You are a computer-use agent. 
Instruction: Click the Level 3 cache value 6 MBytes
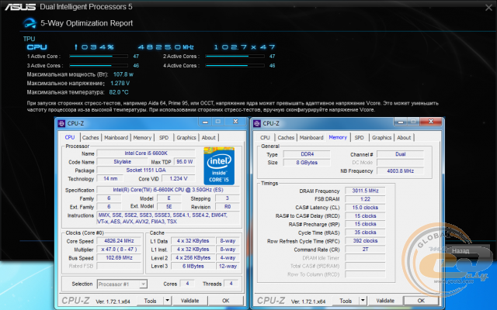[x=193, y=266]
